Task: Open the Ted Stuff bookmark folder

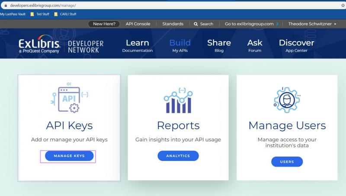Action: 40,14
